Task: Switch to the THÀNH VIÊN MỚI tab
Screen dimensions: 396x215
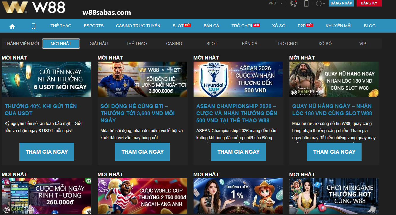Action: [x=22, y=44]
